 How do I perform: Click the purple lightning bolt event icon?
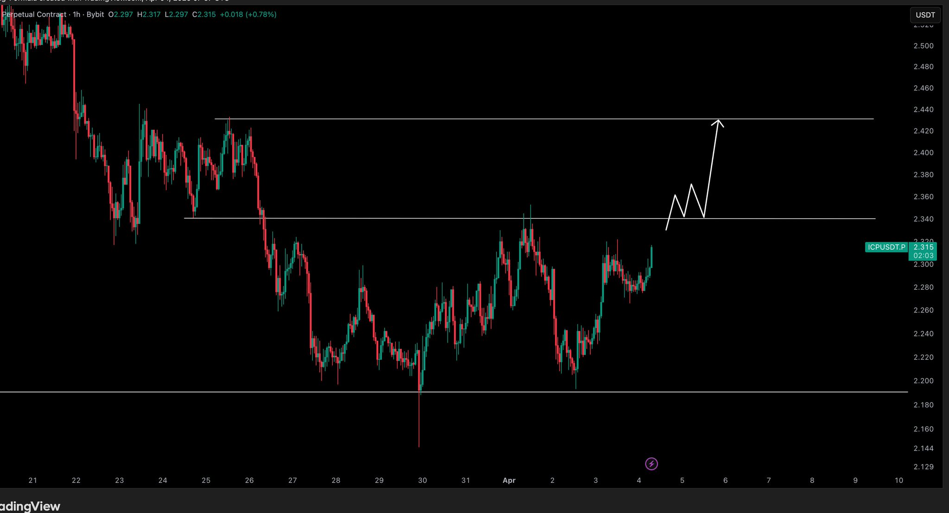point(651,463)
